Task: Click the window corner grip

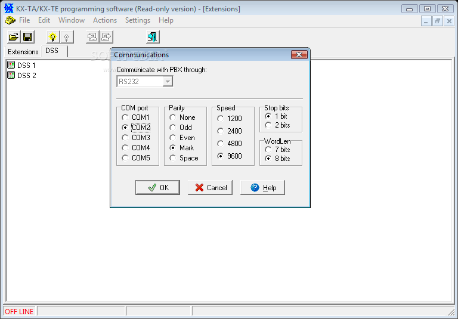Action: click(x=452, y=312)
